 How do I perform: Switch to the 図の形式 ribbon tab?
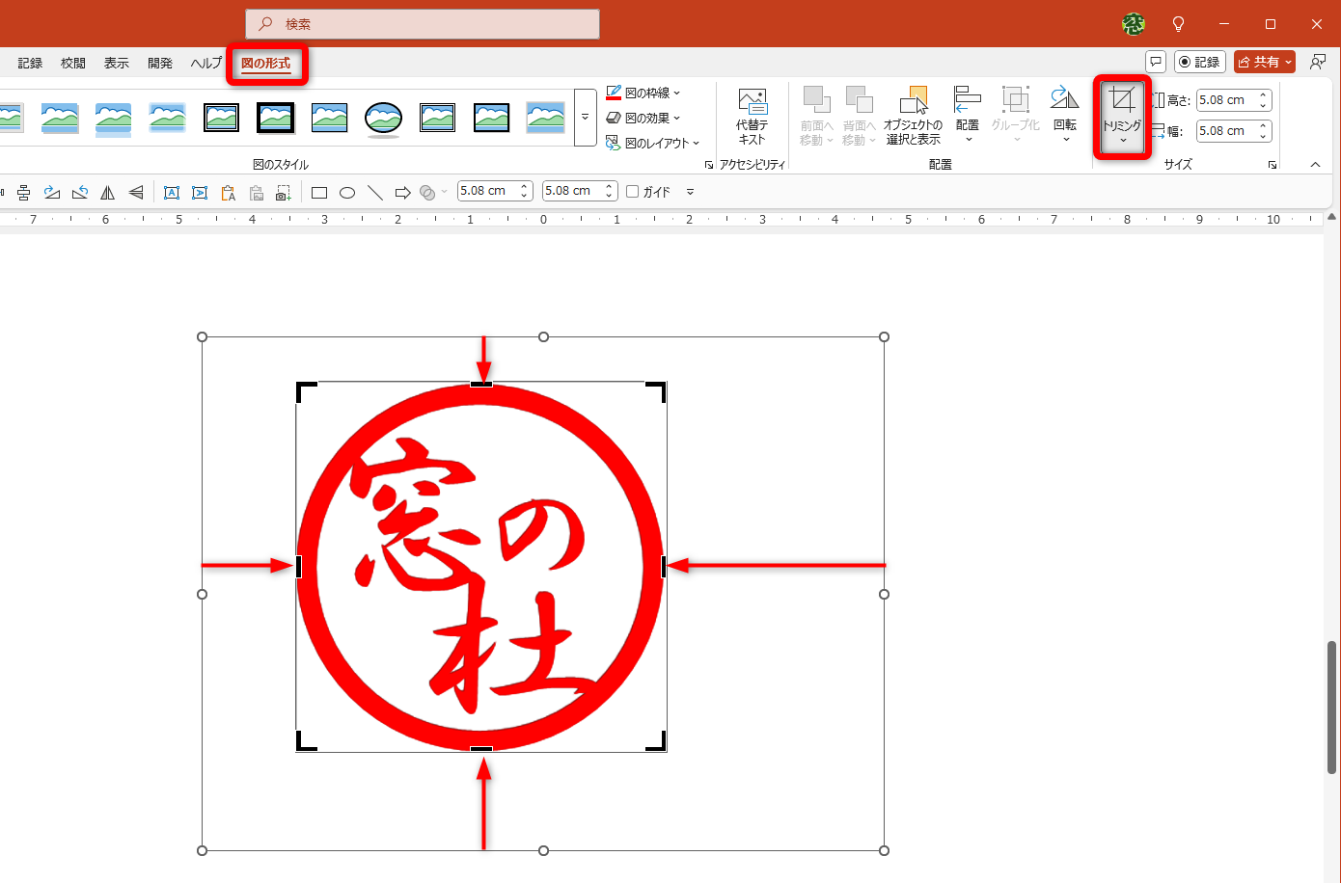pos(267,63)
